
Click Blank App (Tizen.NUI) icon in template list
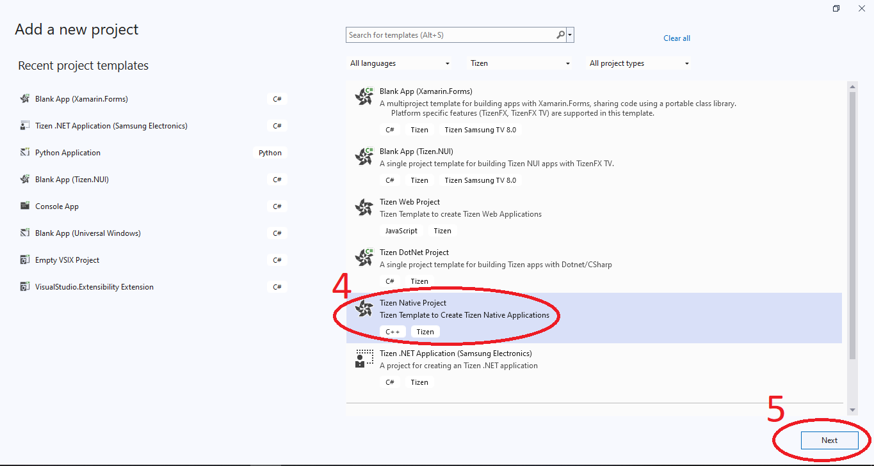tap(364, 156)
